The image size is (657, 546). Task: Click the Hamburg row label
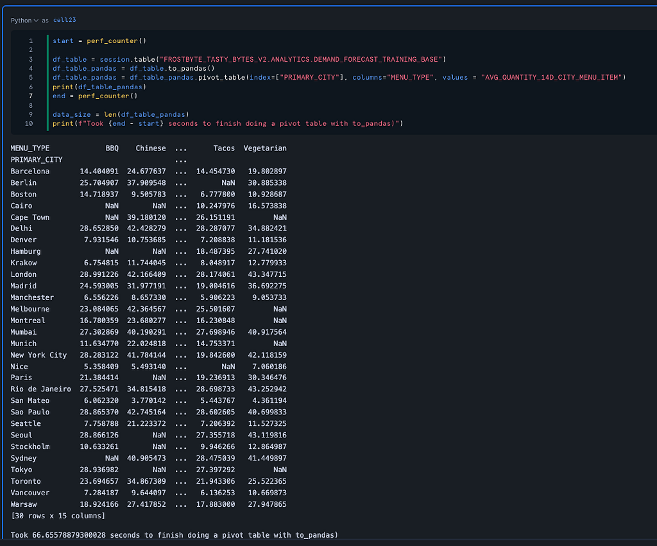pos(26,251)
